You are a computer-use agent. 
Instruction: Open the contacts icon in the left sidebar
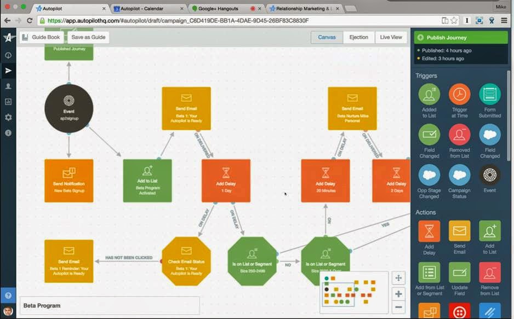(8, 86)
